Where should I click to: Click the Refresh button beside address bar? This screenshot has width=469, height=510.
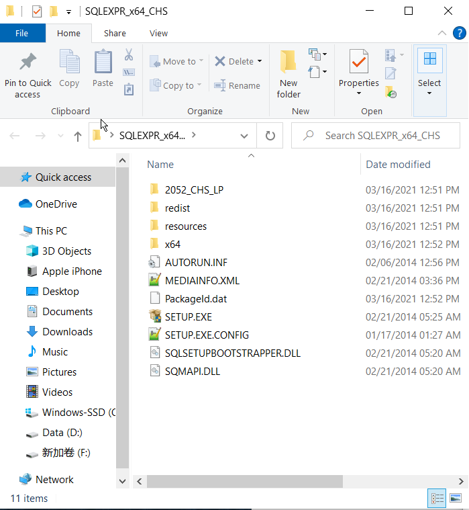(270, 135)
